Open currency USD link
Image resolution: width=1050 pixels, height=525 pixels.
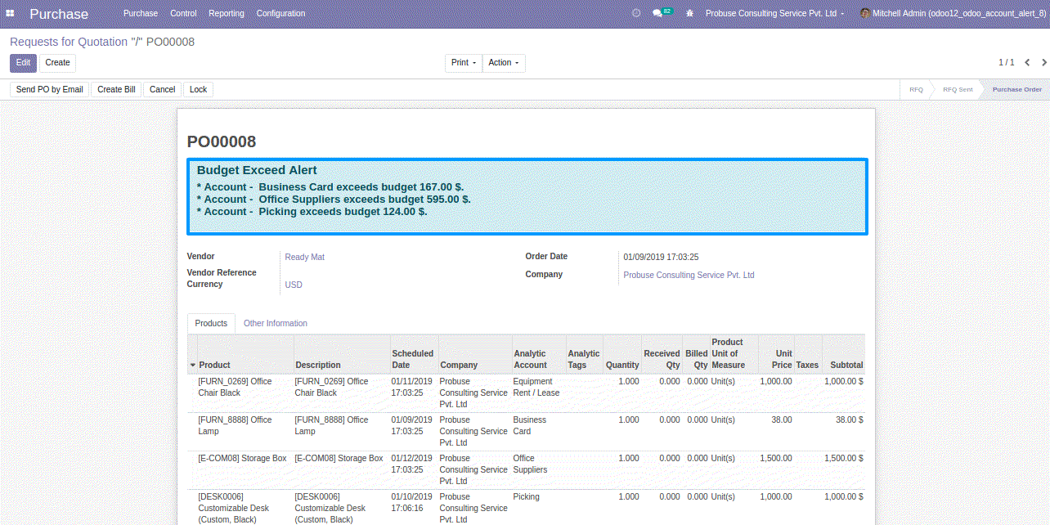[294, 285]
